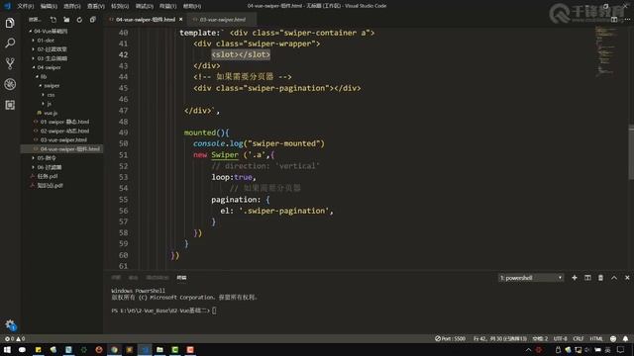
Task: Switch to the 04-vue-swiper editor tab
Action: pyautogui.click(x=146, y=20)
